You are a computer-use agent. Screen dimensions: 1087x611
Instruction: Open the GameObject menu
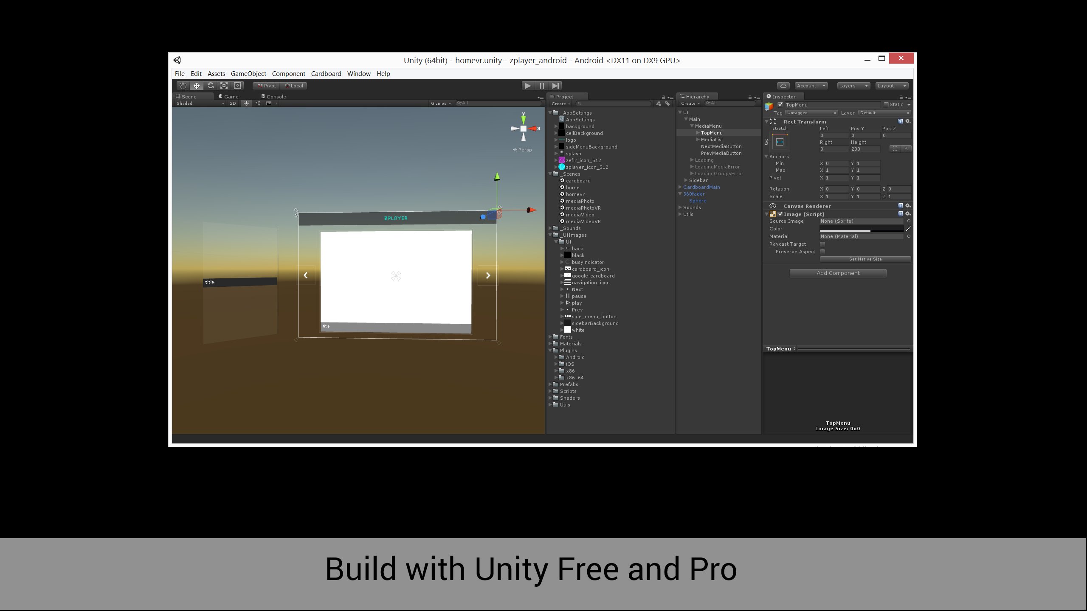coord(248,74)
